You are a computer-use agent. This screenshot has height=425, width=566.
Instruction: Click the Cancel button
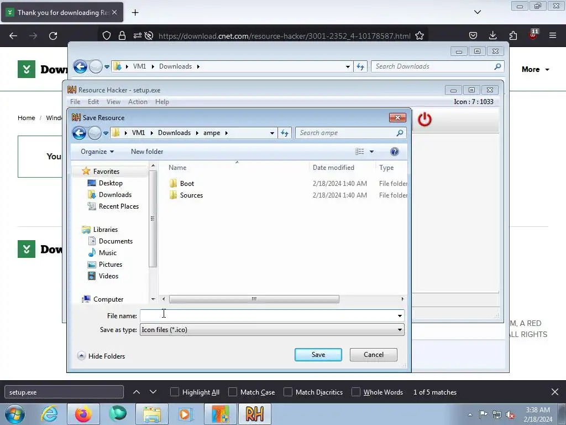373,355
